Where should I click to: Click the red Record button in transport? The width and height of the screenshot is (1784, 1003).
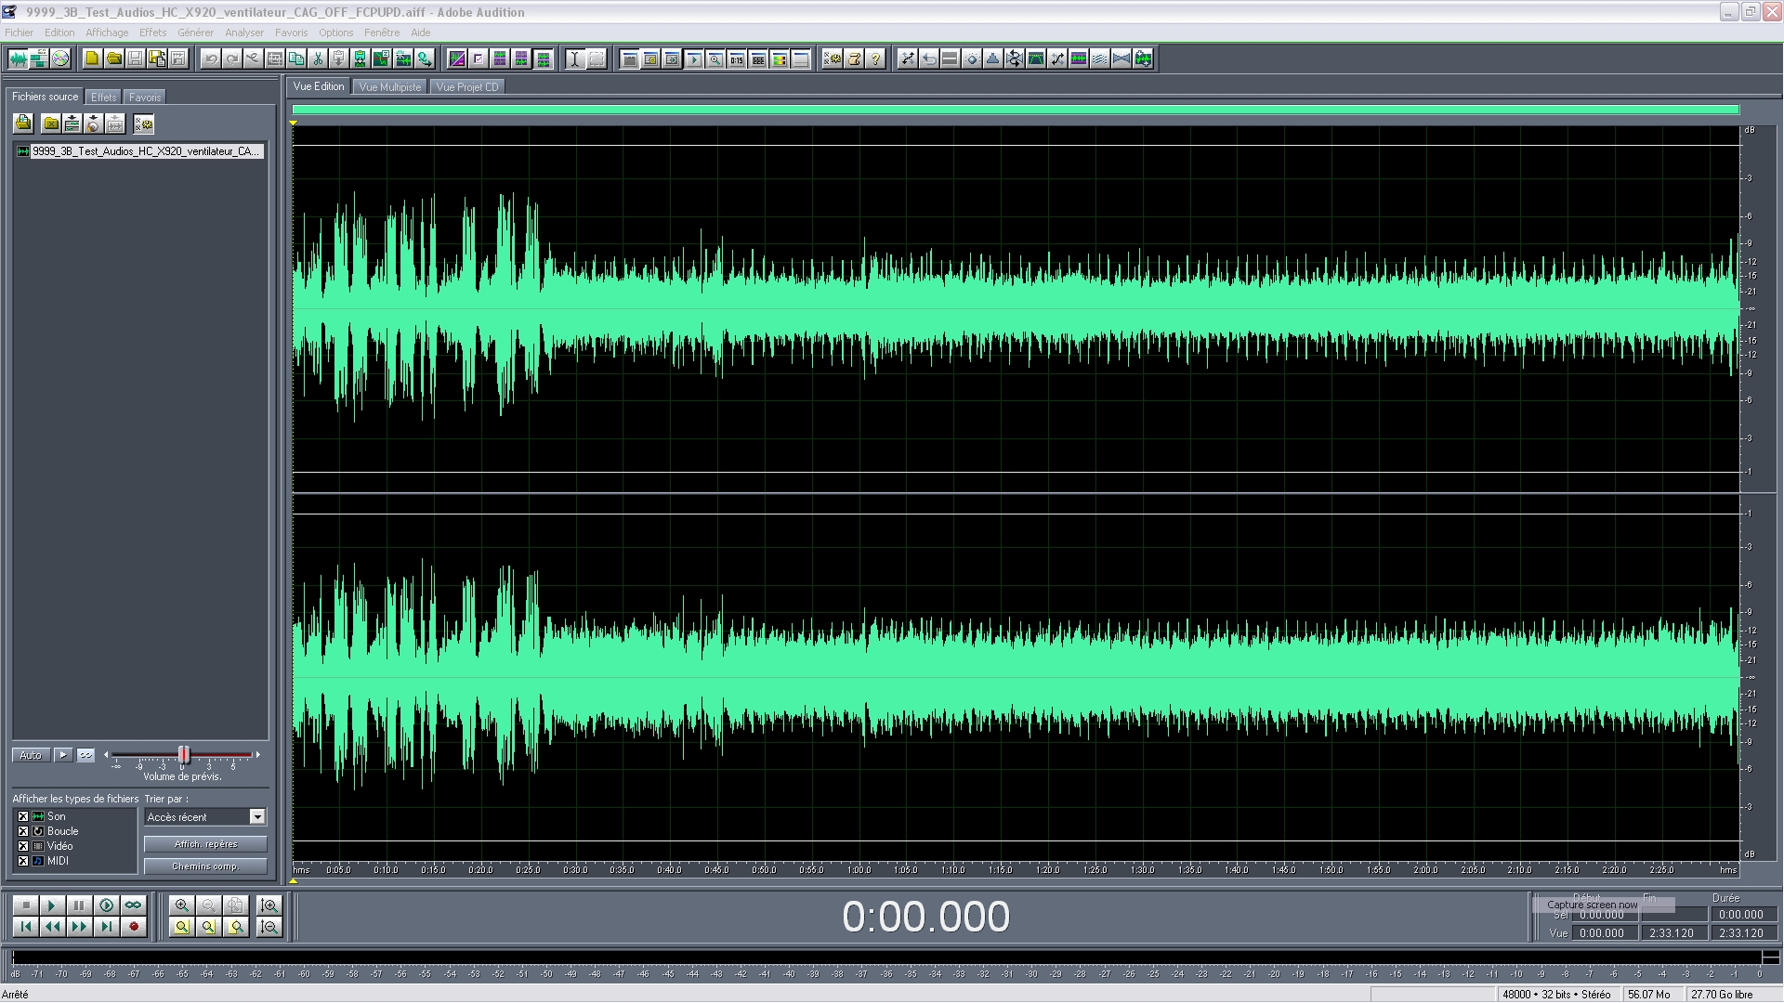click(x=134, y=927)
